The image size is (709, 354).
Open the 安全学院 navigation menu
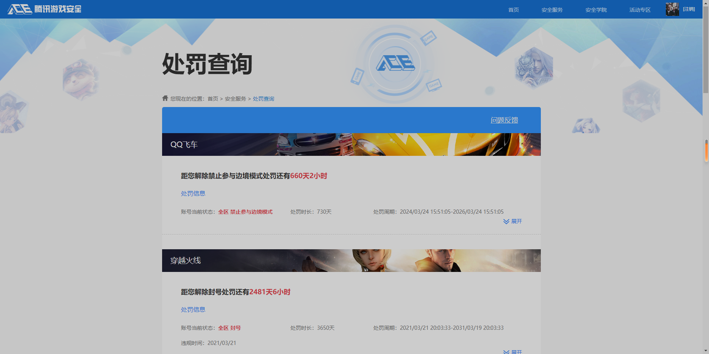[596, 10]
